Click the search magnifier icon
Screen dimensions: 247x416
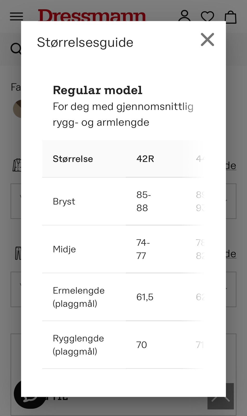coord(16,49)
